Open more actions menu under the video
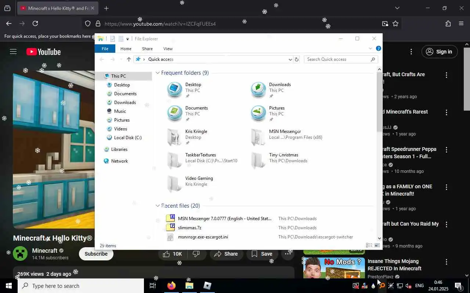This screenshot has height=293, width=470. (288, 254)
